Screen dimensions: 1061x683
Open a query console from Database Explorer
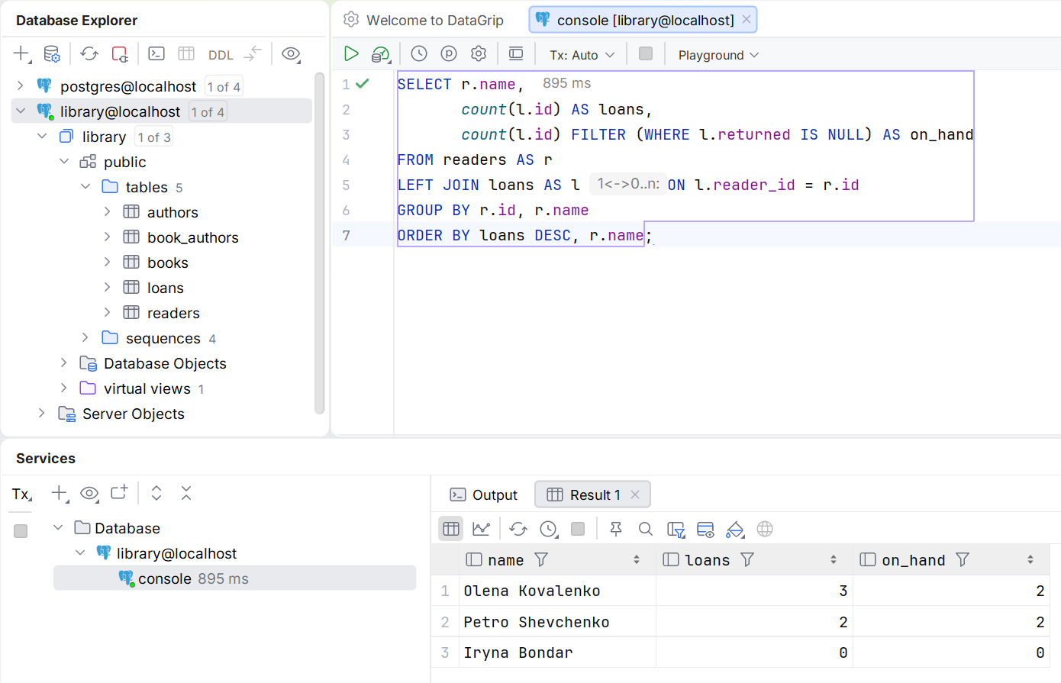click(x=156, y=54)
